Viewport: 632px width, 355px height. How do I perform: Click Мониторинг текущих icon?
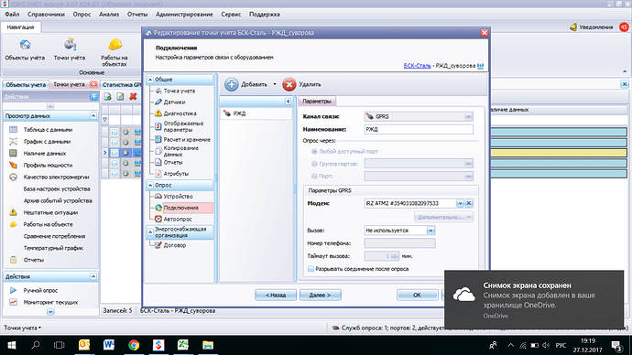14,302
